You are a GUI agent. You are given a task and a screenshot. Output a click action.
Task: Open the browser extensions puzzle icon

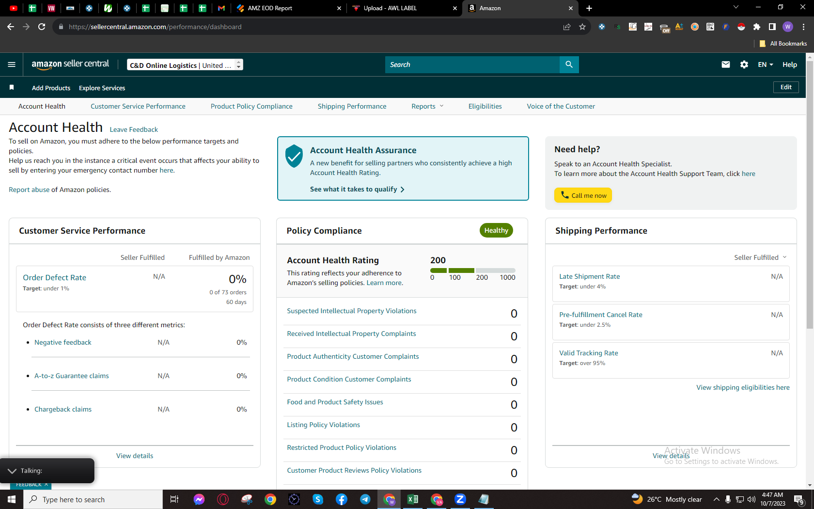(757, 27)
